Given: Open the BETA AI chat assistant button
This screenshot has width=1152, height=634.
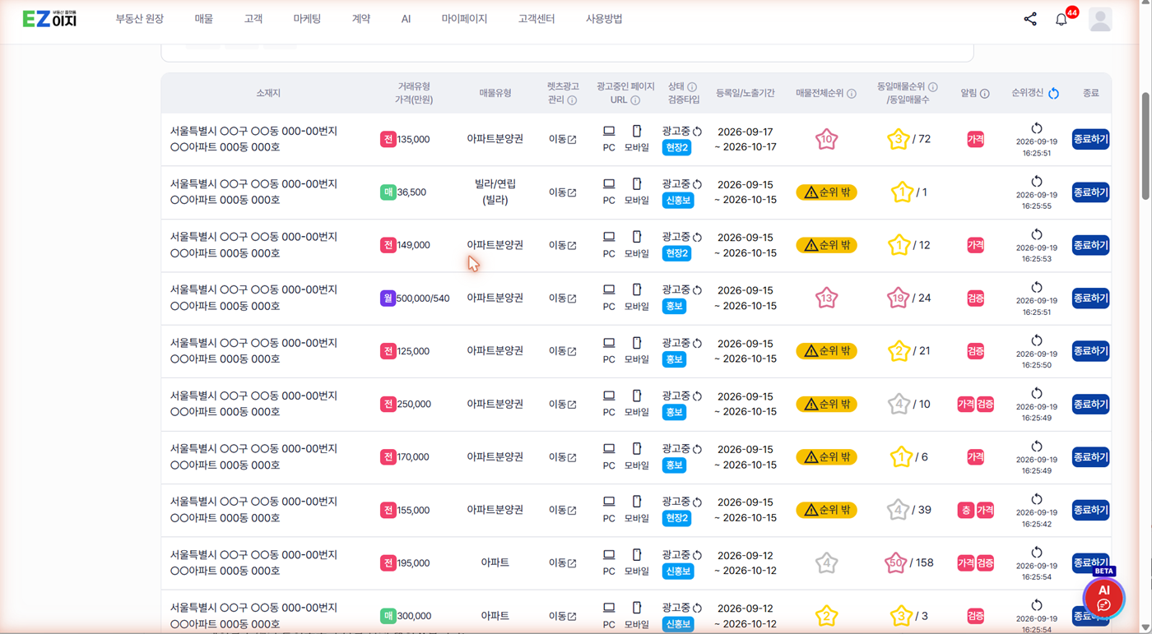Looking at the screenshot, I should click(x=1103, y=597).
